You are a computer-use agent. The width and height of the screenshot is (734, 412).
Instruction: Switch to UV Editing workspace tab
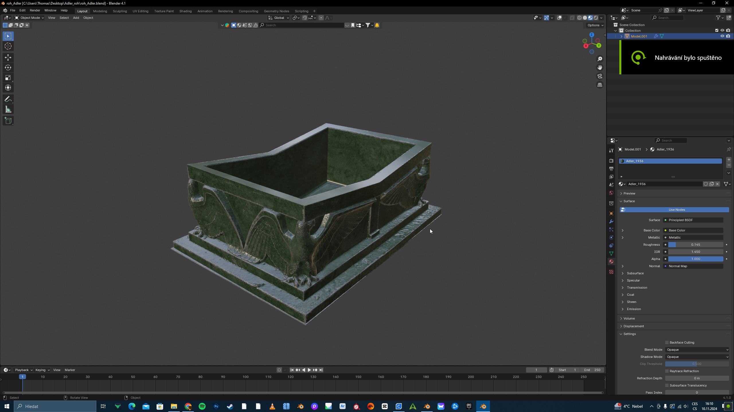(140, 11)
